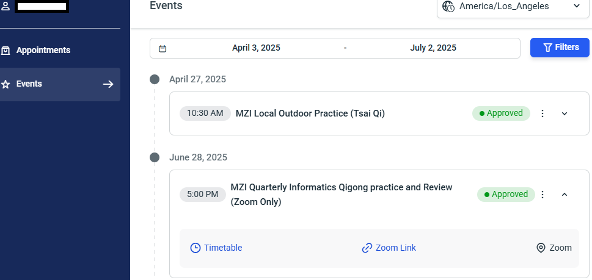Image resolution: width=592 pixels, height=280 pixels.
Task: Open the Timetable link
Action: pos(216,248)
